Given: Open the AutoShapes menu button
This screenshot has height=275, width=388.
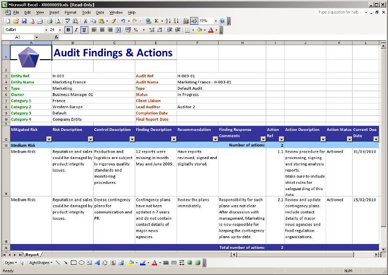Looking at the screenshot, I should tap(41, 262).
